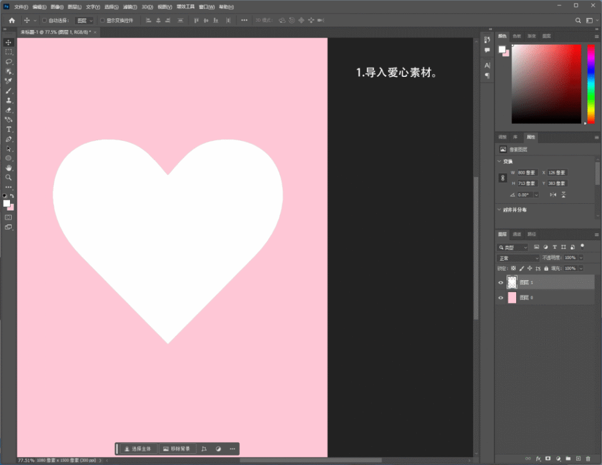Open the rotation angle dropdown arrow
Image resolution: width=602 pixels, height=465 pixels.
536,195
